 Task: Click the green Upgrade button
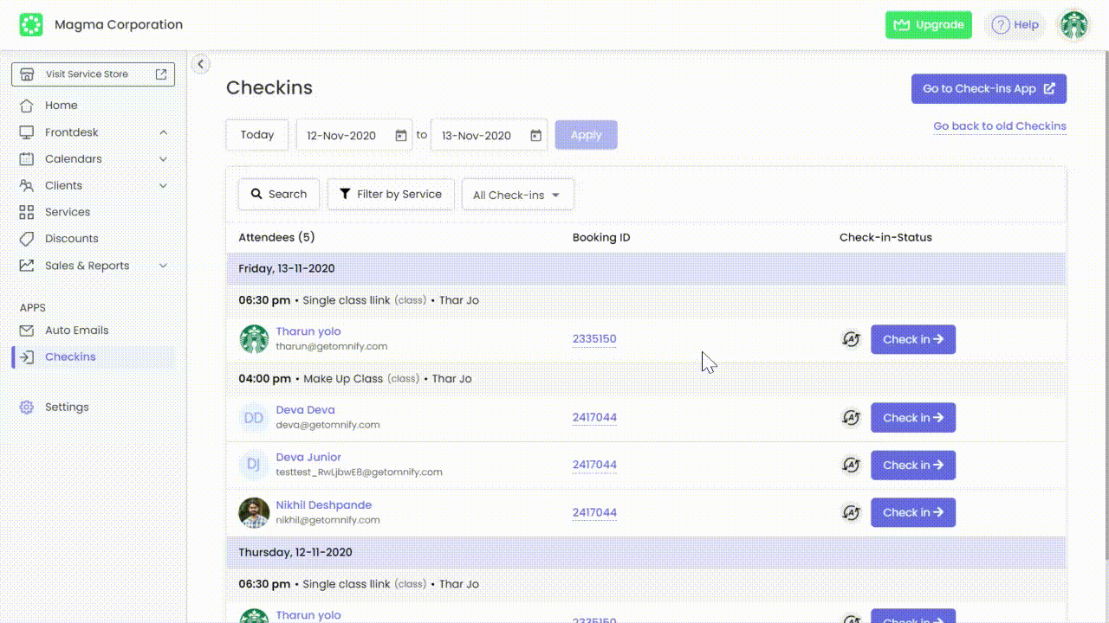pyautogui.click(x=929, y=25)
